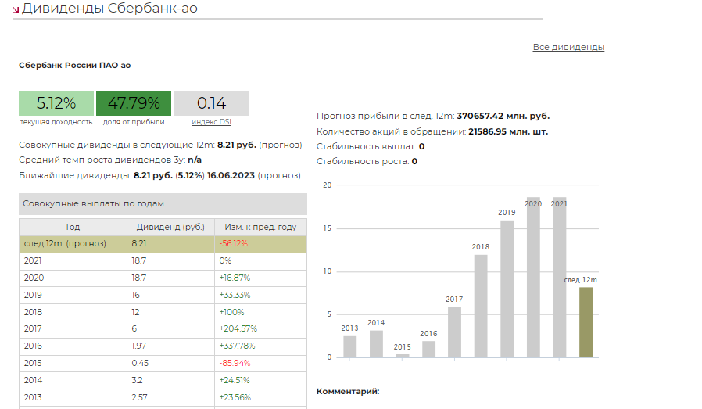Click the -56.12% change cell
Viewport: 702px width, 409px height.
(260, 244)
